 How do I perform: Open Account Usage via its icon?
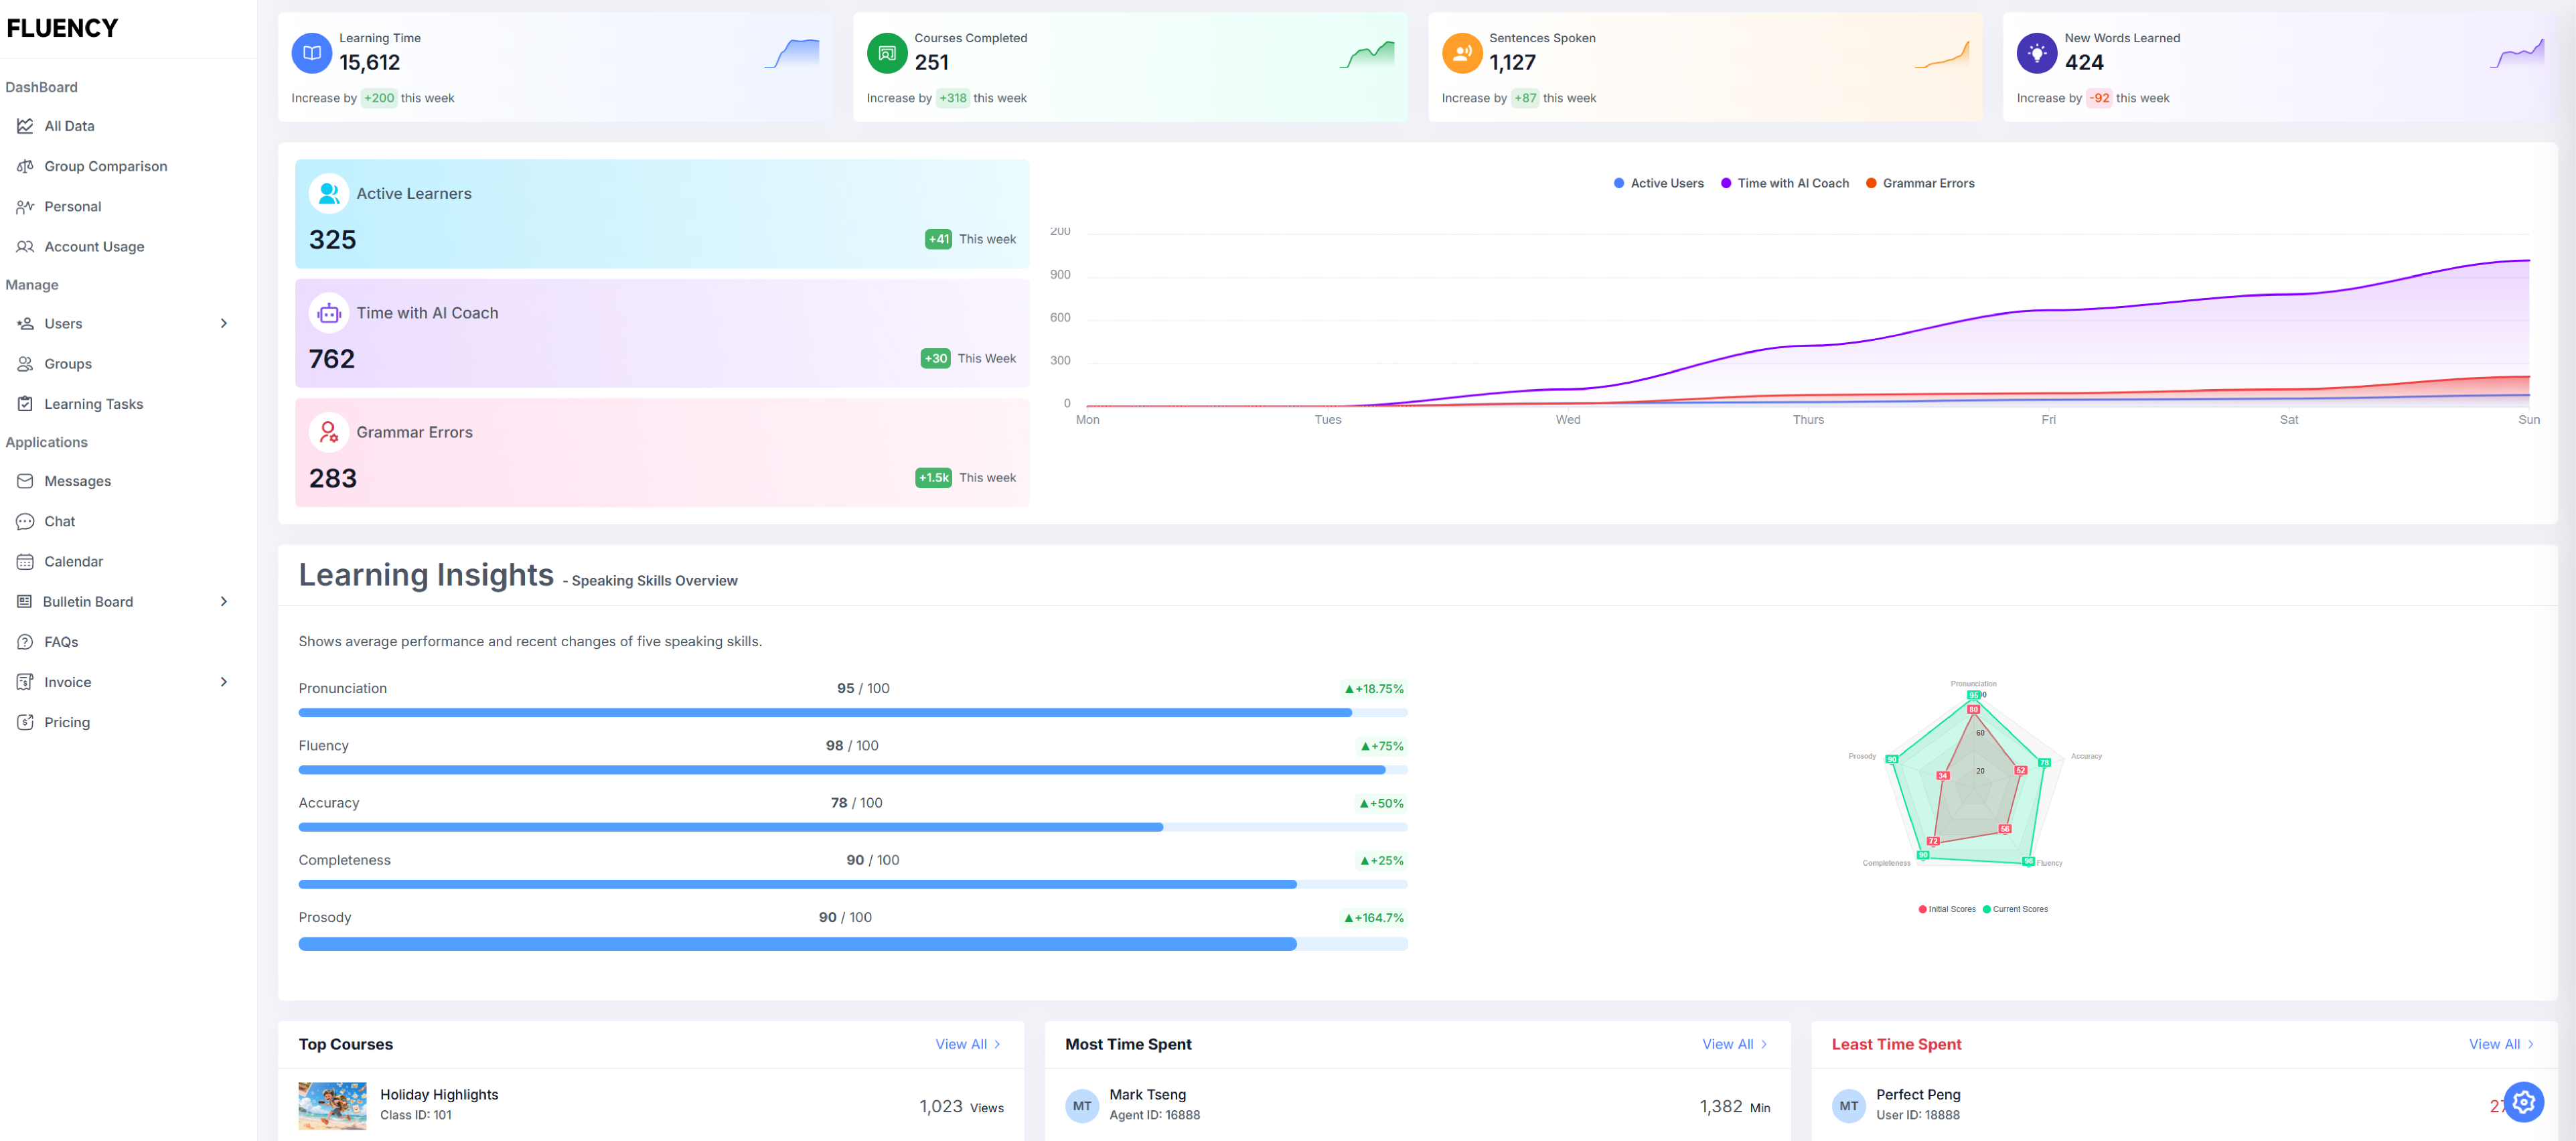point(26,246)
